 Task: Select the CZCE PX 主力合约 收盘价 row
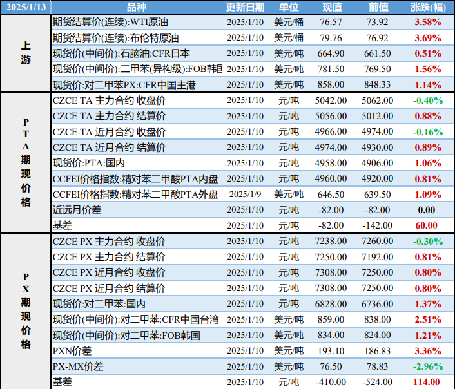point(108,242)
